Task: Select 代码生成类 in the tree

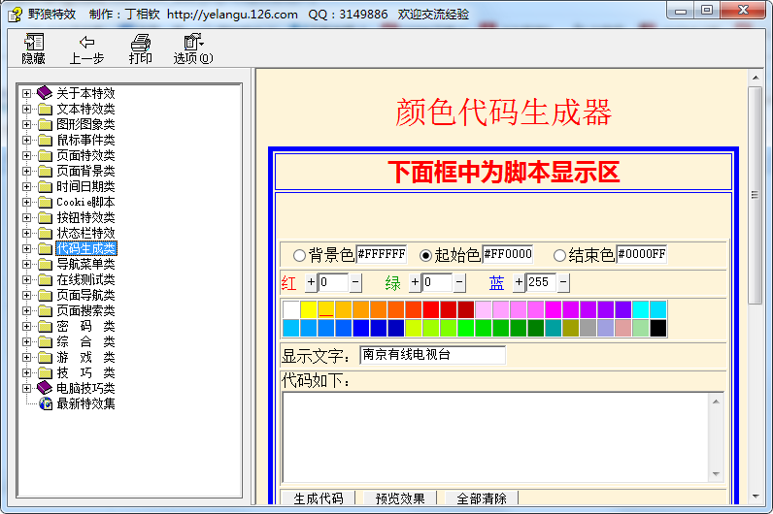Action: tap(85, 248)
